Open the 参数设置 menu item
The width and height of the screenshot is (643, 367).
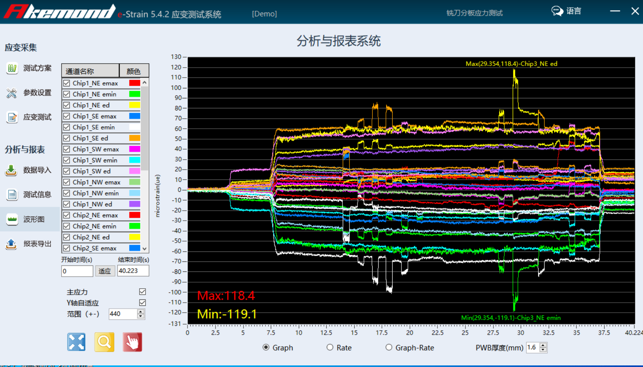click(37, 93)
